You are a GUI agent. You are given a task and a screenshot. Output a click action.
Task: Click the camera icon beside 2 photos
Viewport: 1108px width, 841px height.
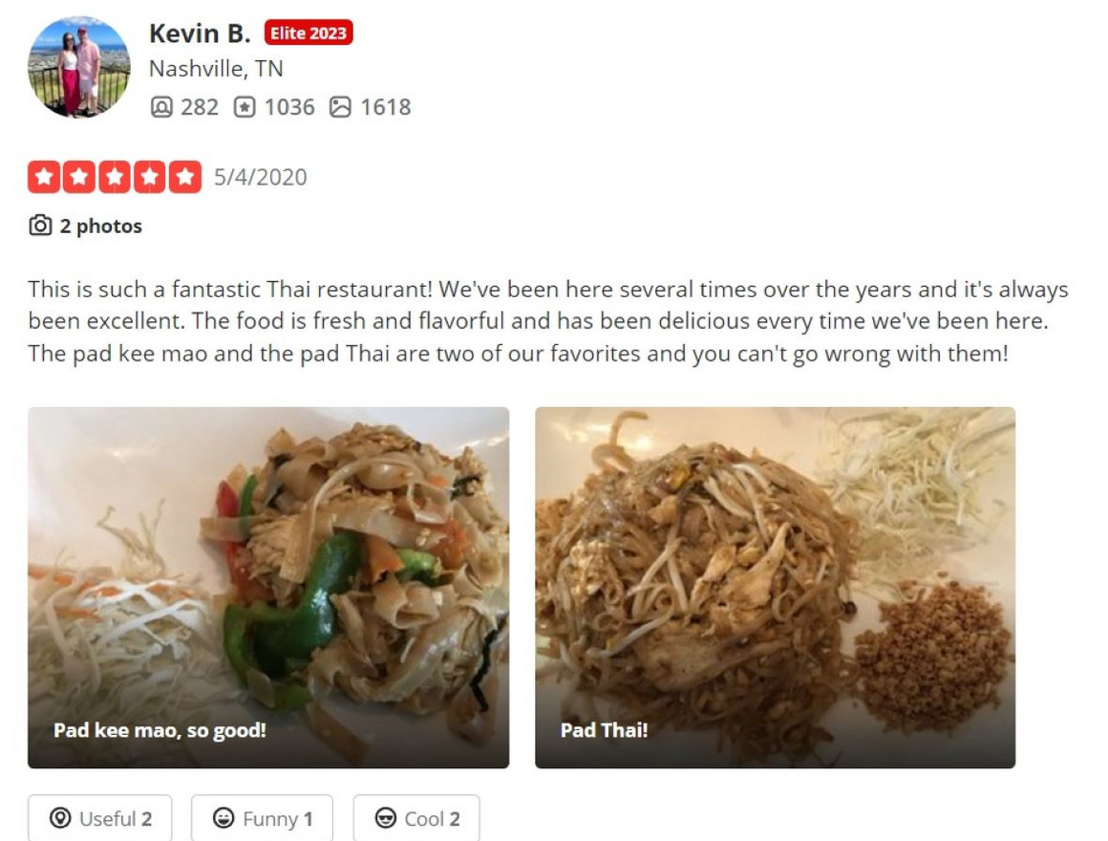40,226
